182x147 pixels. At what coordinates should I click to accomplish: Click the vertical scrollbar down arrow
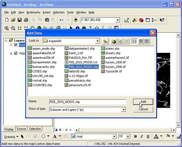pyautogui.click(x=178, y=125)
